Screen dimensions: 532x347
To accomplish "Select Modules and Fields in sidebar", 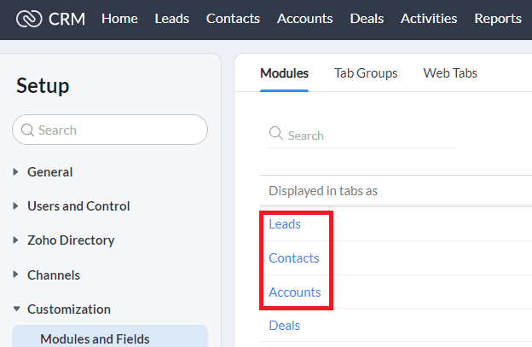I will point(95,338).
